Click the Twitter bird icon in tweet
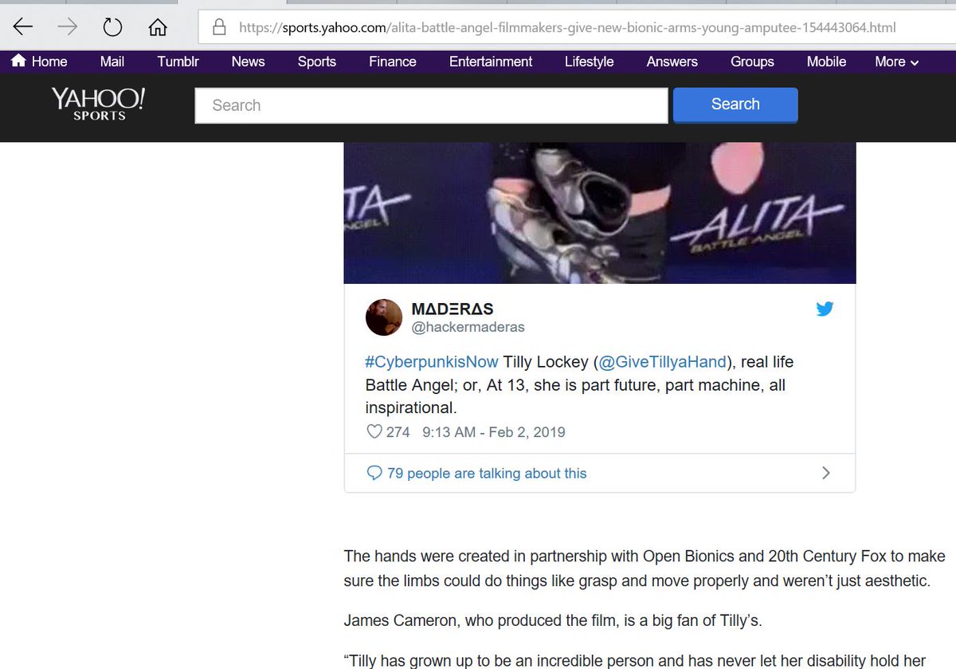Screen dimensions: 956x669 click(825, 309)
